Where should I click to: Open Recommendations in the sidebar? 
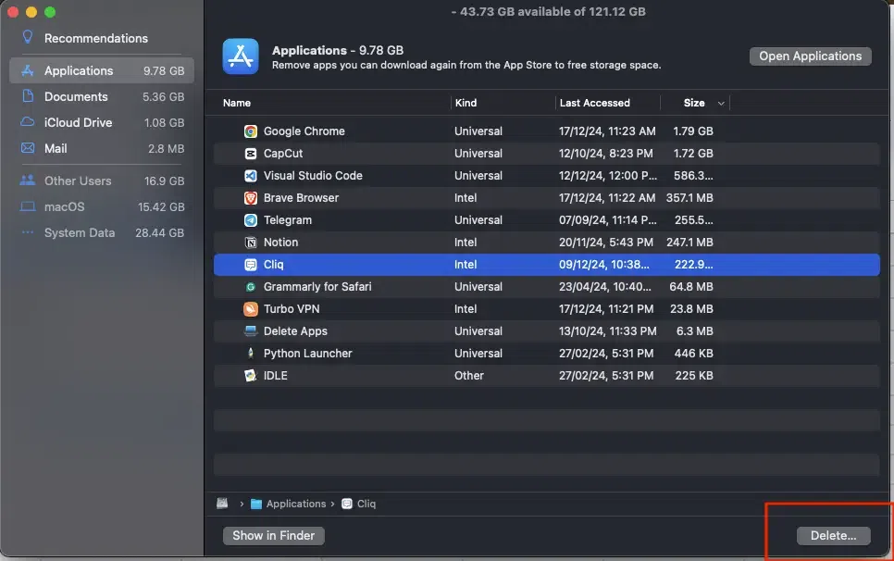102,38
